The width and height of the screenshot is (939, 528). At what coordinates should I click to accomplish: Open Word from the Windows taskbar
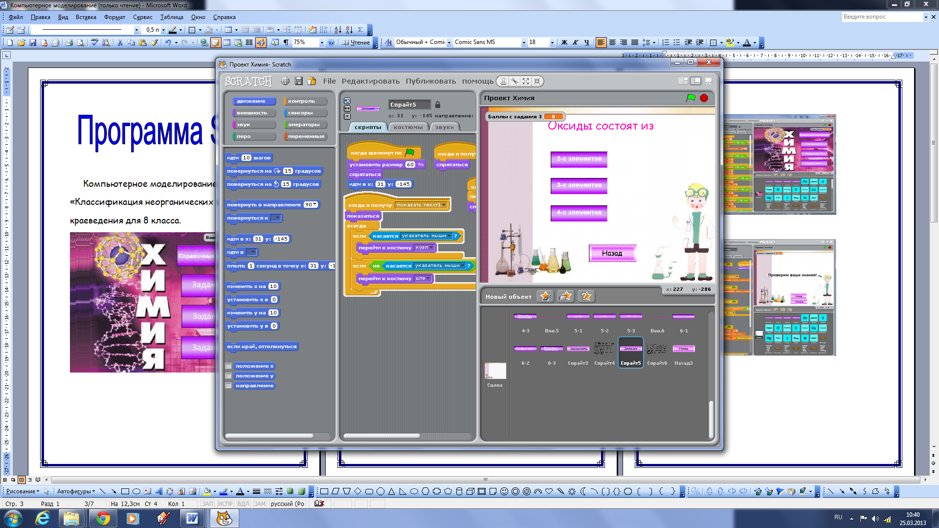(x=192, y=518)
